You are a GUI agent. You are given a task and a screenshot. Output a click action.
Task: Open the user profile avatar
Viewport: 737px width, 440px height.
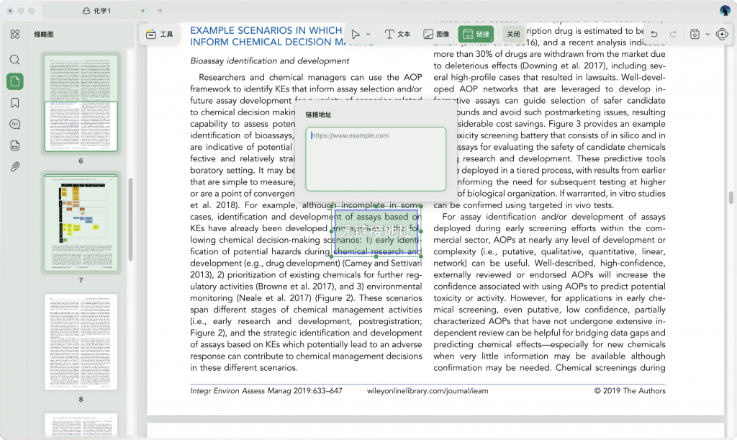(x=725, y=10)
